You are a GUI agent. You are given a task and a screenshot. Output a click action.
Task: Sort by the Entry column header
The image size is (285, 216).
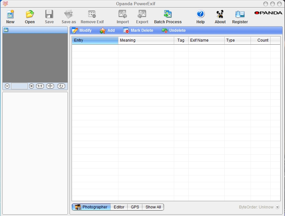pyautogui.click(x=95, y=40)
